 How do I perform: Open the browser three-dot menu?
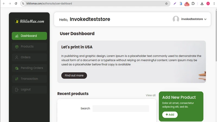point(214,4)
